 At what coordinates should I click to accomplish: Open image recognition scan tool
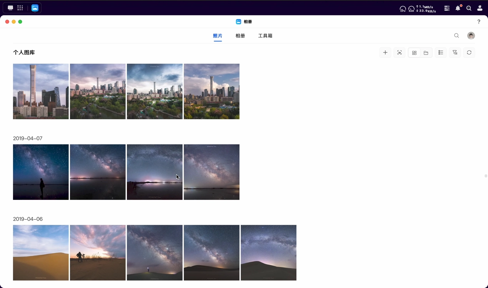pyautogui.click(x=399, y=53)
